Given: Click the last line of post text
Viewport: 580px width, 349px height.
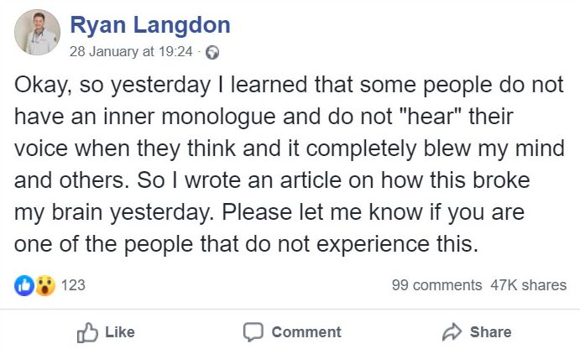Looking at the screenshot, I should click(x=246, y=245).
